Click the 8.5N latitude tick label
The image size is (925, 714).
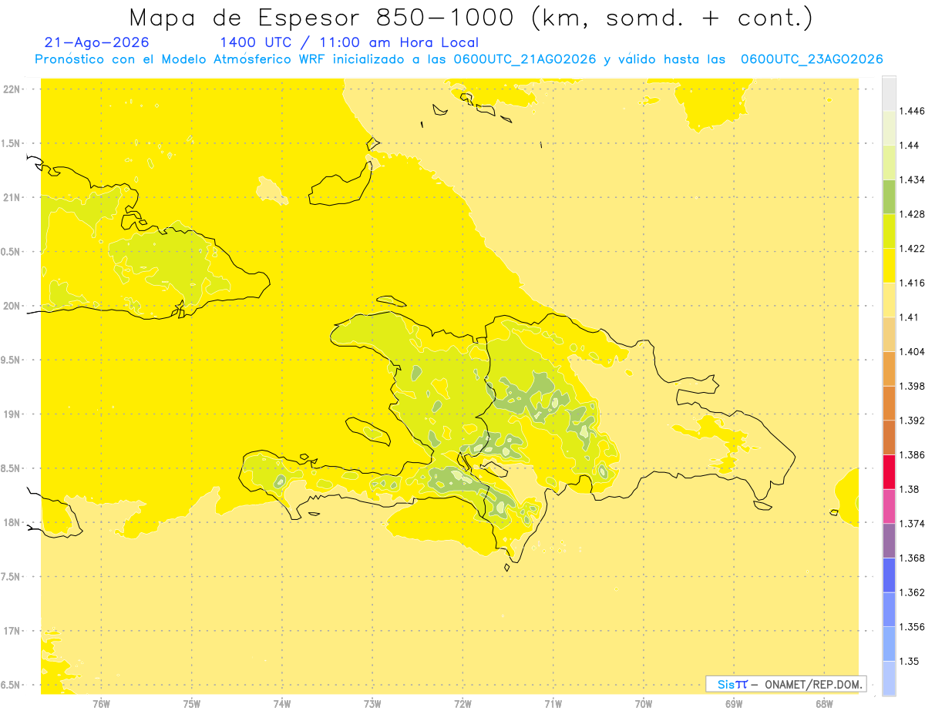(12, 468)
